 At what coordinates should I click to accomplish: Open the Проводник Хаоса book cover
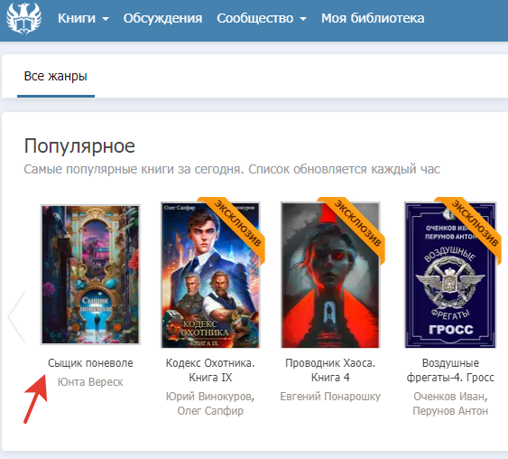330,275
